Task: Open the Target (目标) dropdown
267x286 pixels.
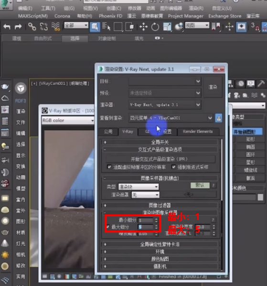Action: click(x=165, y=81)
